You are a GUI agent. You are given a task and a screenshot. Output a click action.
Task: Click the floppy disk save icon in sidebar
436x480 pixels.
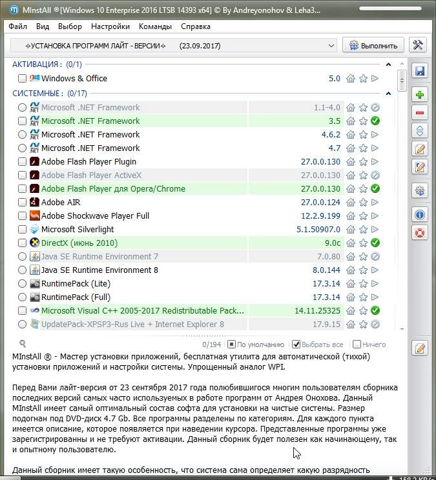pyautogui.click(x=419, y=71)
